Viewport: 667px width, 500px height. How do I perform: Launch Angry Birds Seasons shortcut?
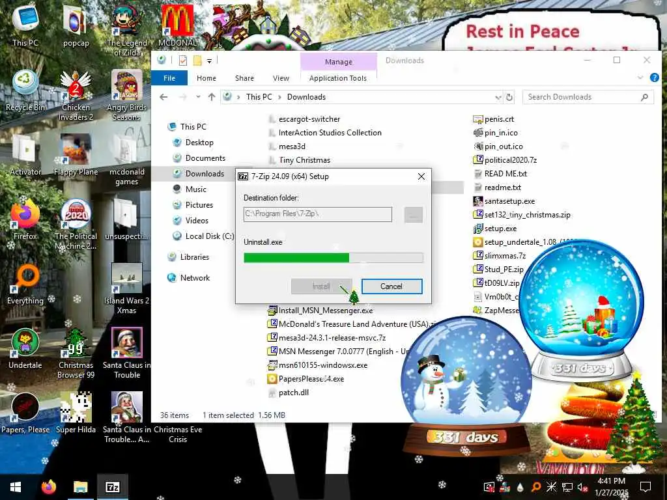point(127,95)
